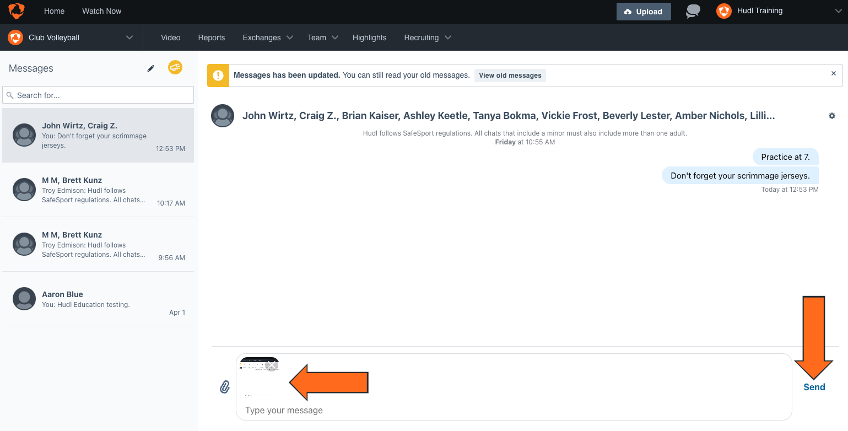Open the conversation settings gear icon
The image size is (848, 431).
coord(832,116)
